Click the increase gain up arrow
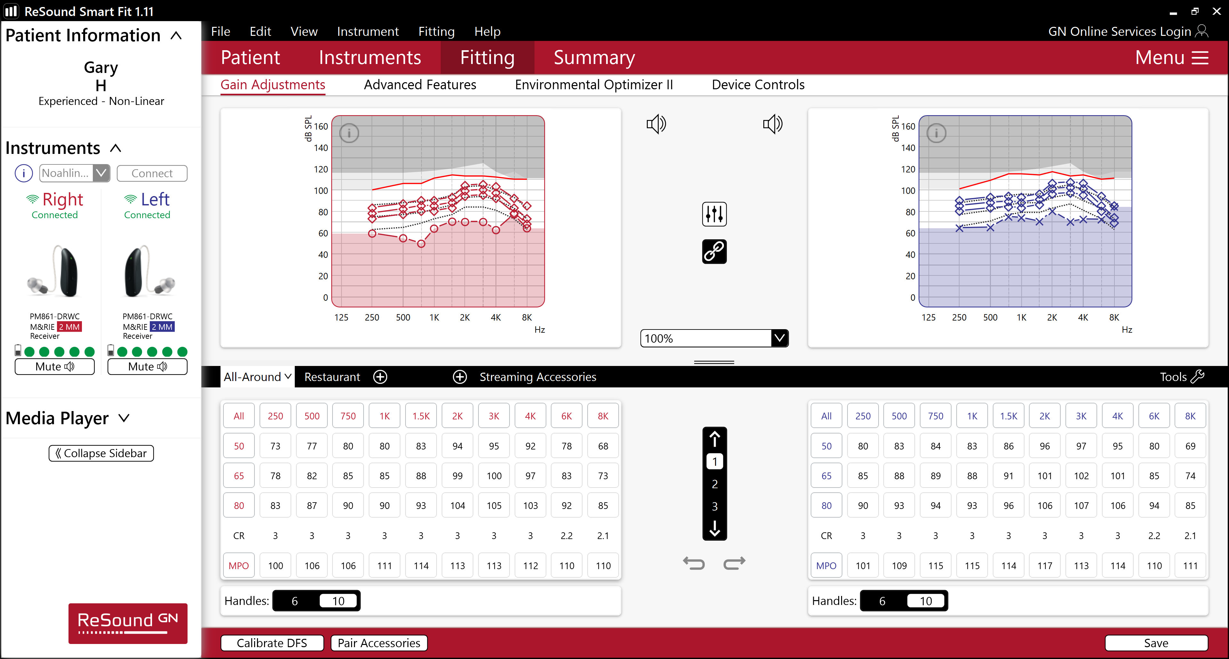 pos(714,439)
